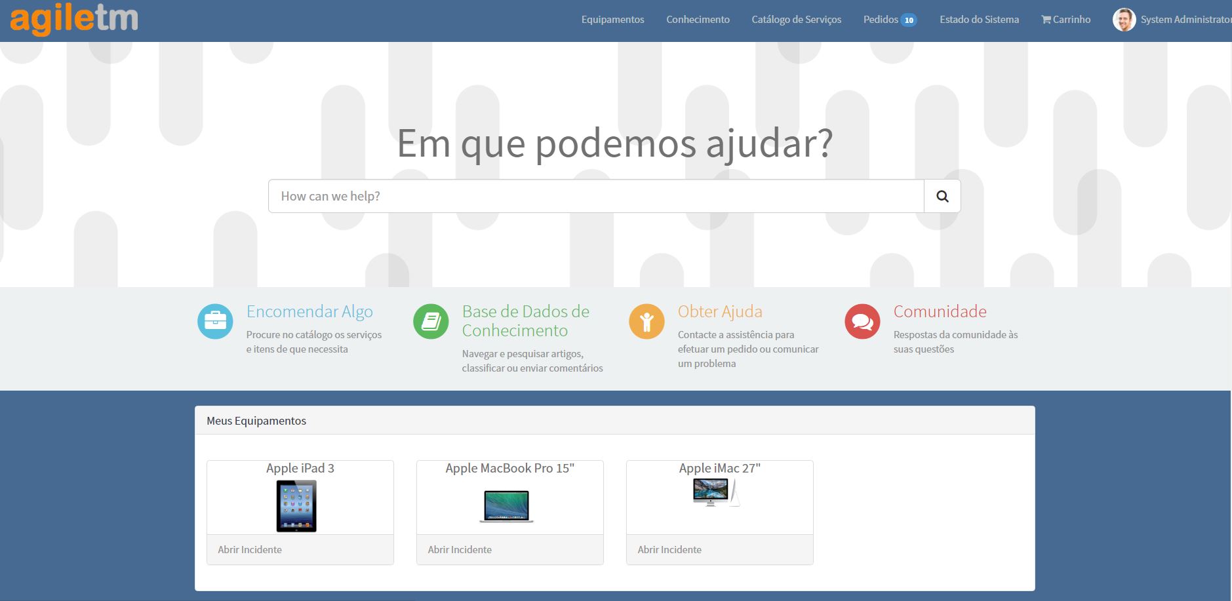This screenshot has height=601, width=1232.
Task: Focus the 'How can we help?' search field
Action: click(x=595, y=196)
